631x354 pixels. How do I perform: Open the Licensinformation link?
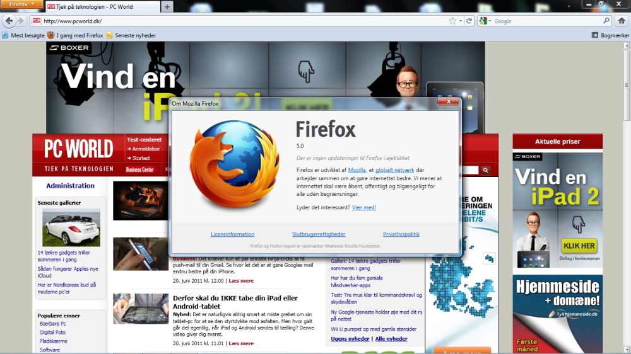click(232, 234)
